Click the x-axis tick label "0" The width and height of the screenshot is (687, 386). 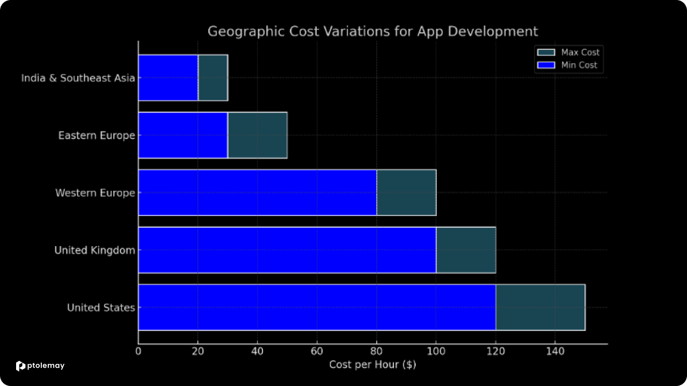138,352
